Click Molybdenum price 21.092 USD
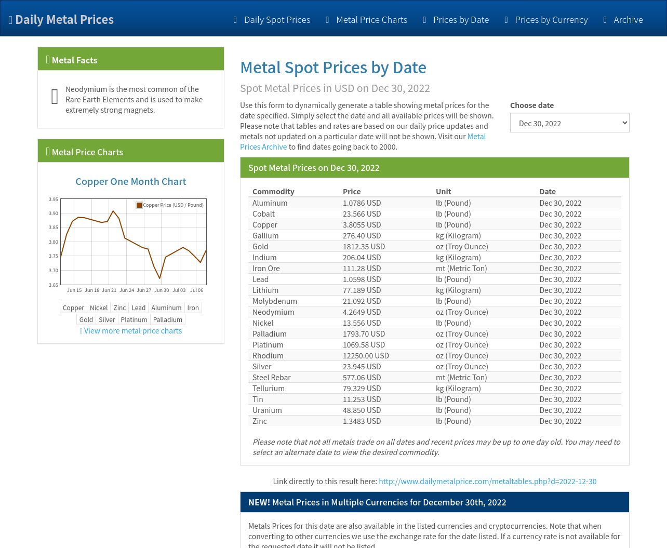667x548 pixels. point(362,301)
